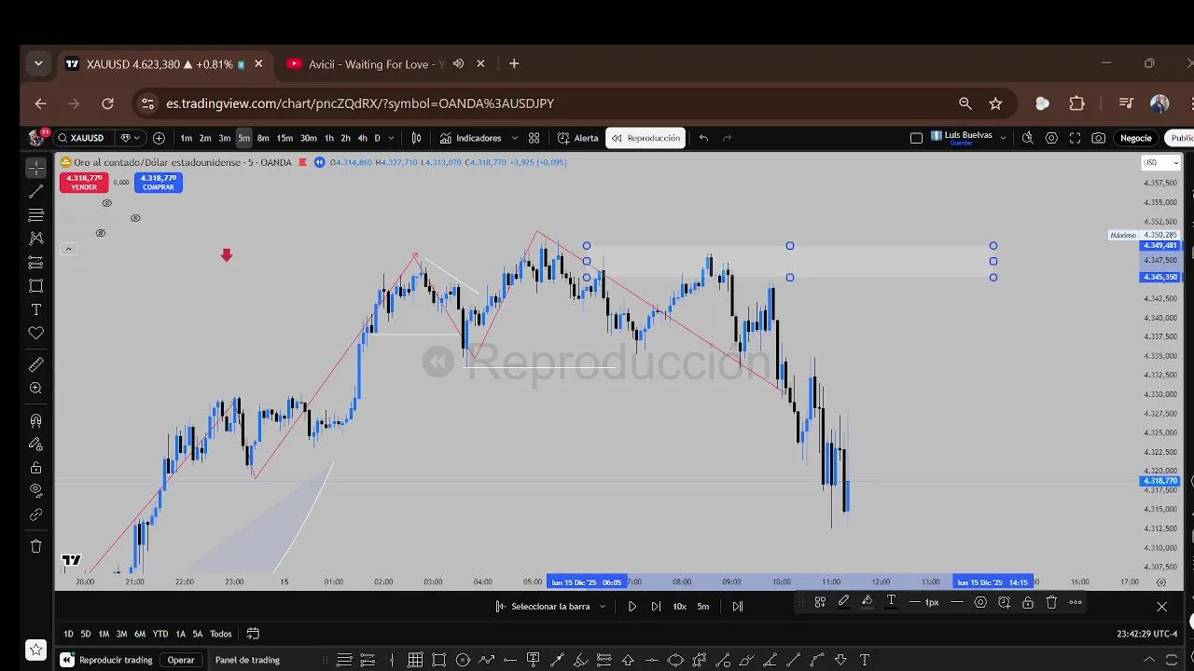Select the geometric shapes tool
Screen dimensions: 1194x671
(36, 286)
